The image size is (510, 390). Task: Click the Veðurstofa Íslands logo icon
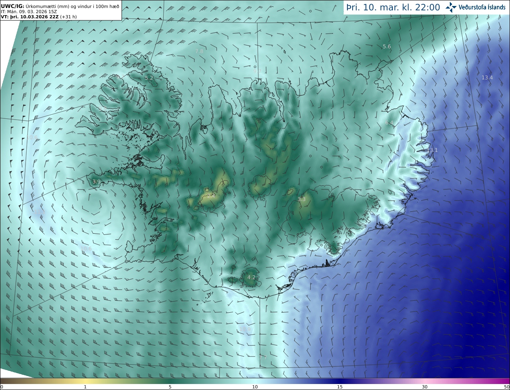point(451,7)
